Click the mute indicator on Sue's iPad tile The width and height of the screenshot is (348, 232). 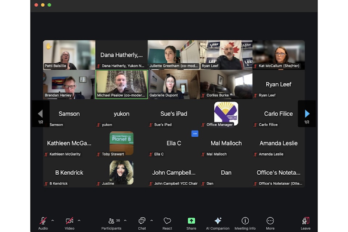[151, 125]
